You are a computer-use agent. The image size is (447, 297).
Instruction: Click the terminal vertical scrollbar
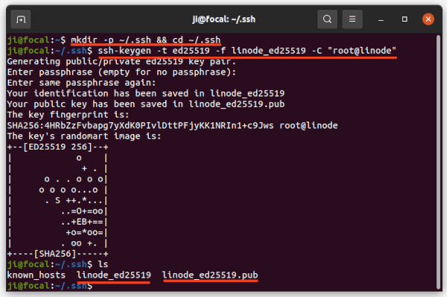pos(439,162)
